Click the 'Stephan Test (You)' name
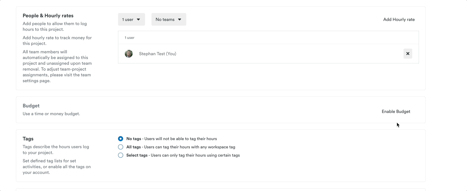467x191 pixels. (157, 54)
